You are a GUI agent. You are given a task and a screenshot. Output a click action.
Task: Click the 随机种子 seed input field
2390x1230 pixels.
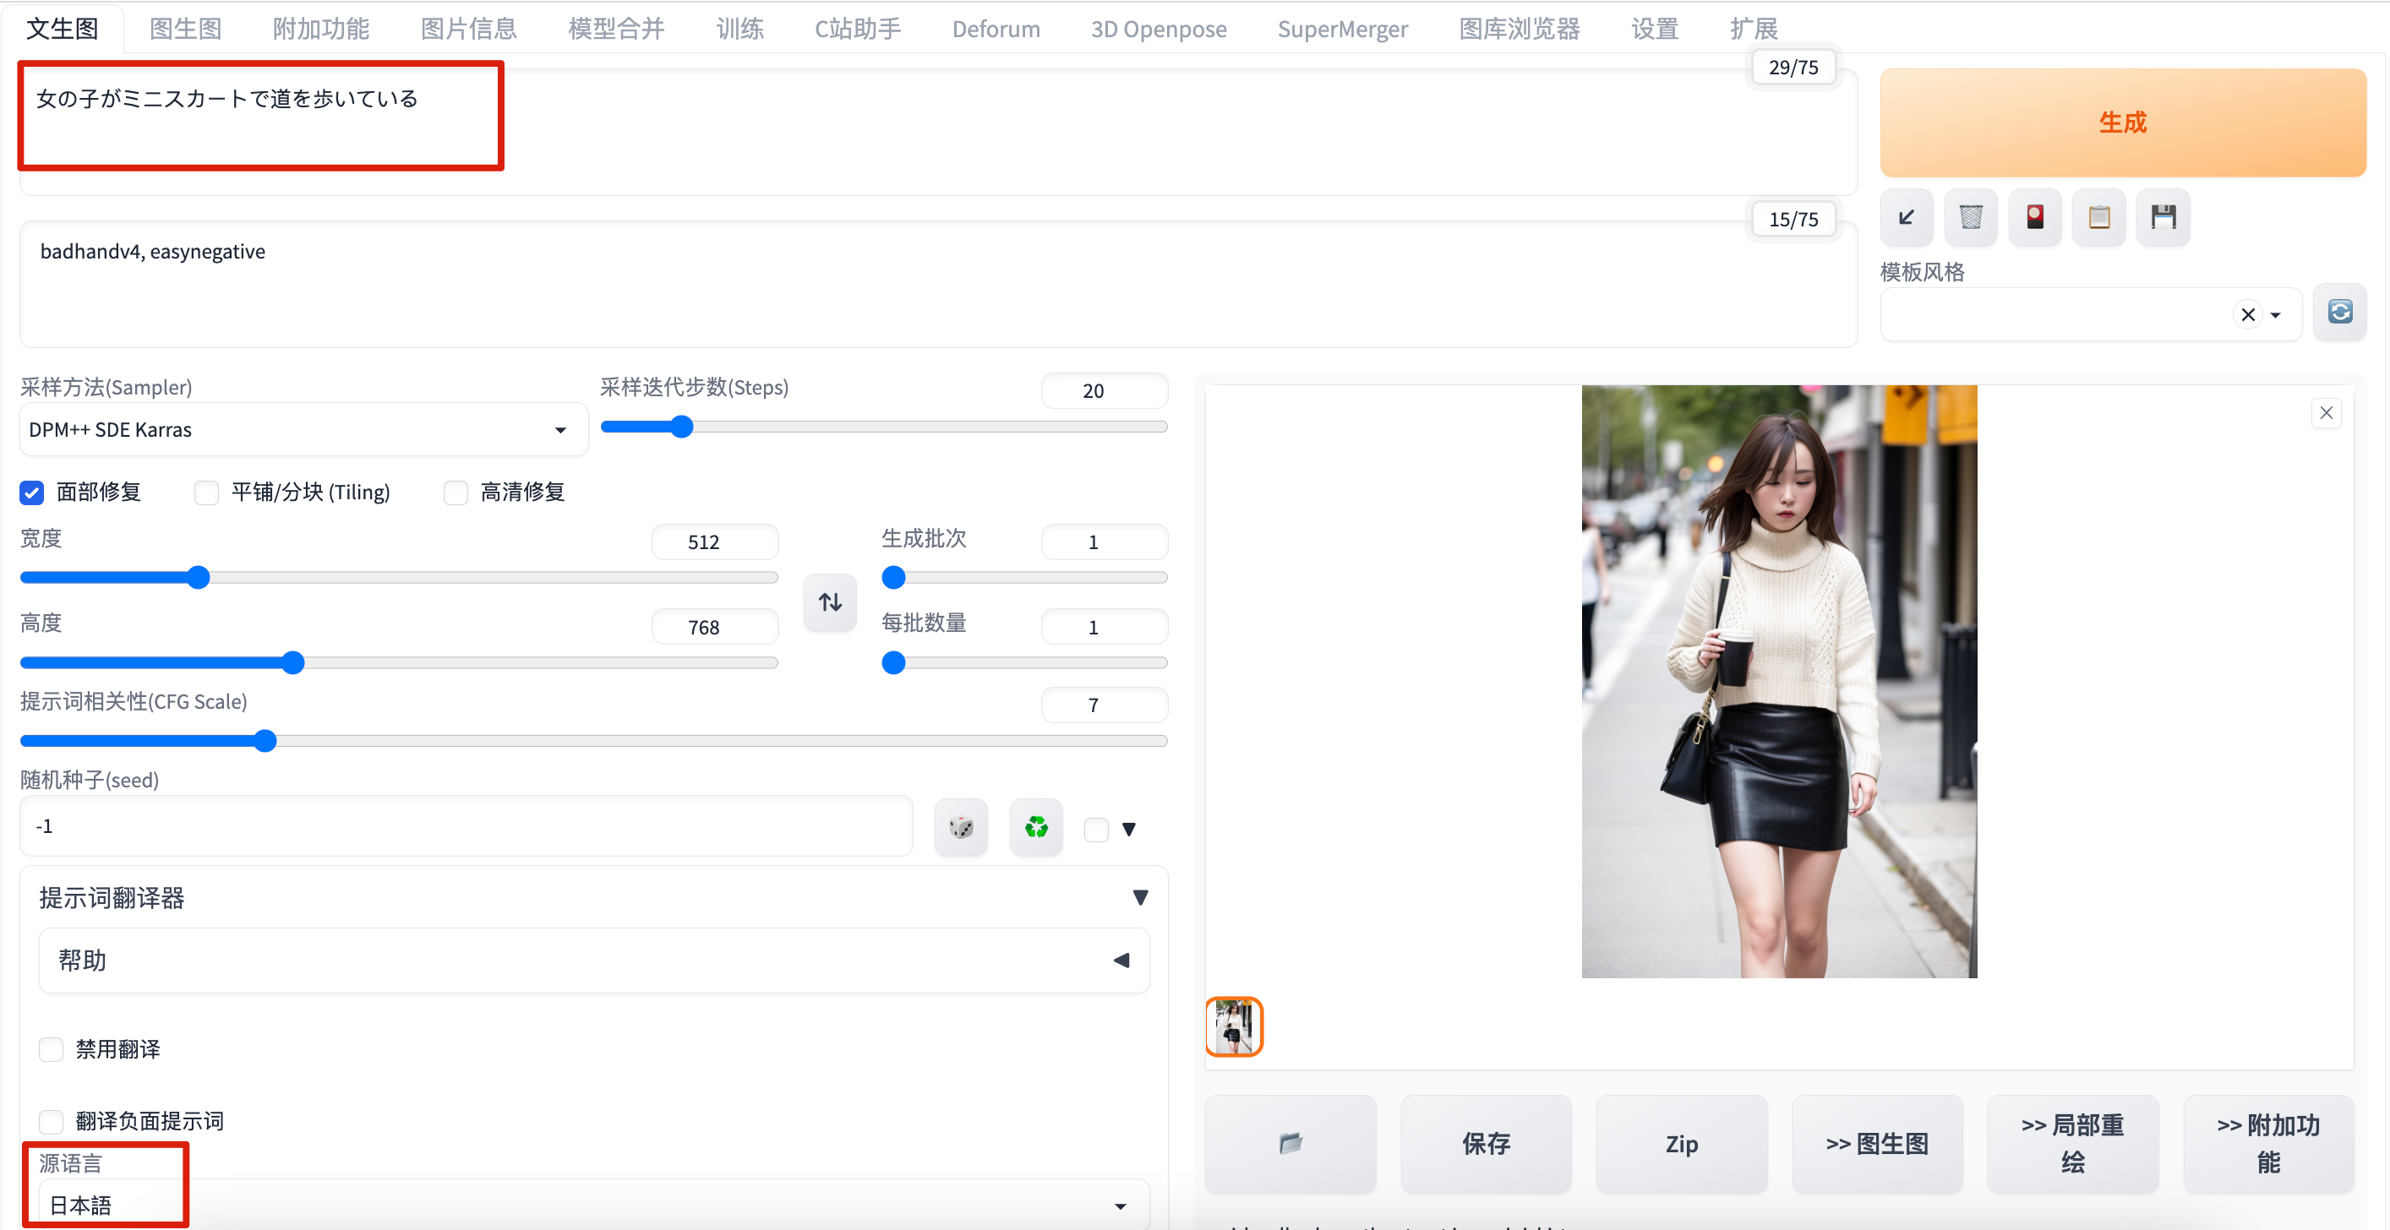tap(467, 826)
